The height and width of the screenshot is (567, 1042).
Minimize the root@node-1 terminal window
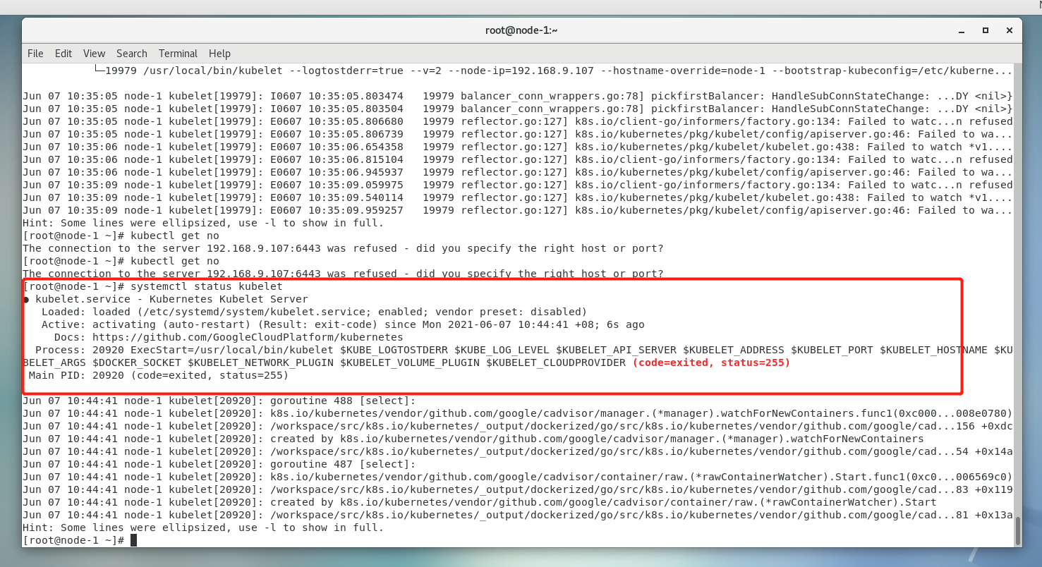(x=962, y=30)
